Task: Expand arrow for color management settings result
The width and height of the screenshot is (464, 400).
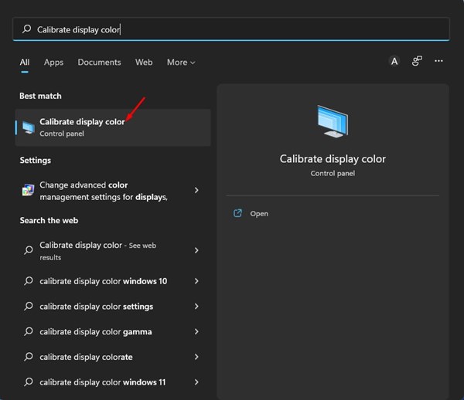Action: [196, 190]
